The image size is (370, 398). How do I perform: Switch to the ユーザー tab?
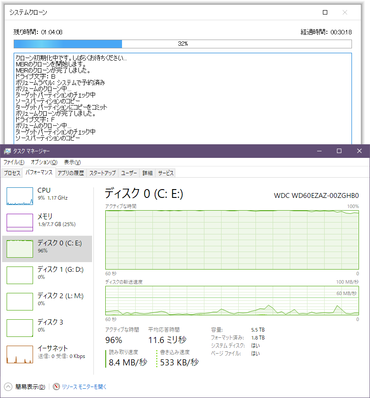click(x=128, y=173)
